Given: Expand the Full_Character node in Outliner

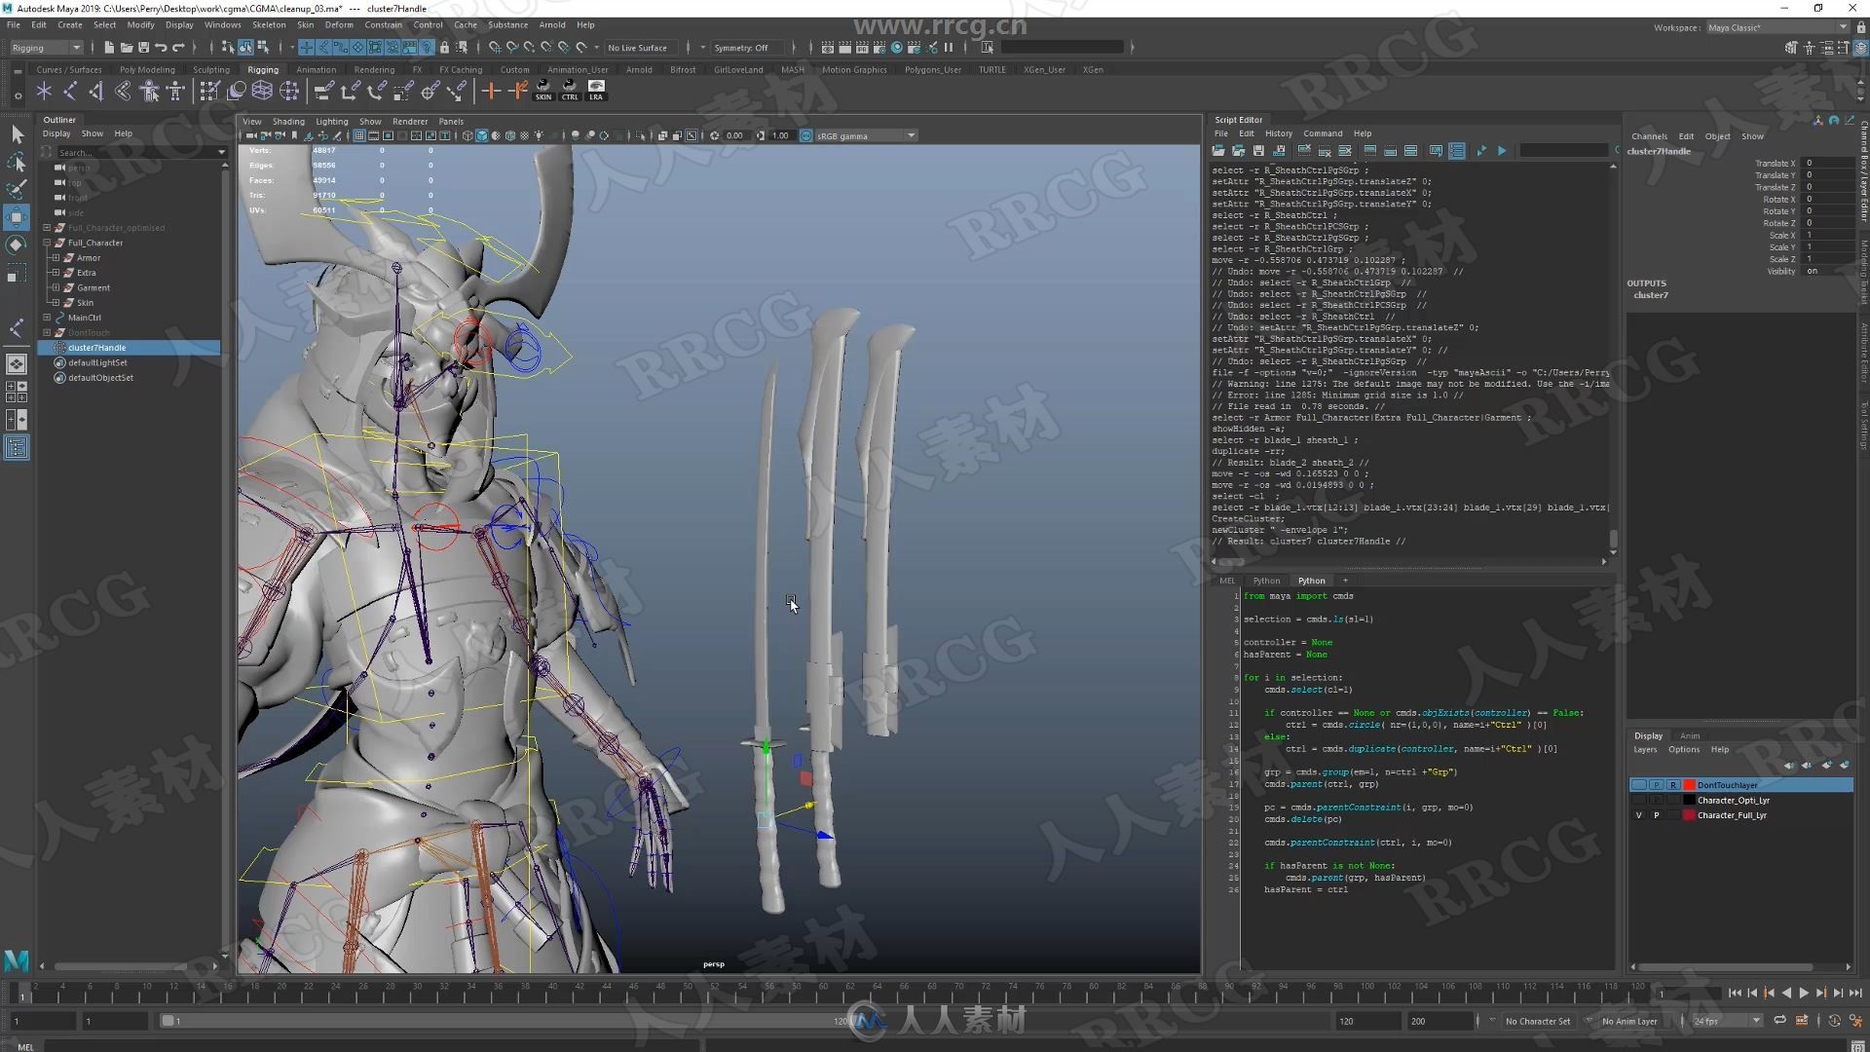Looking at the screenshot, I should pyautogui.click(x=47, y=243).
